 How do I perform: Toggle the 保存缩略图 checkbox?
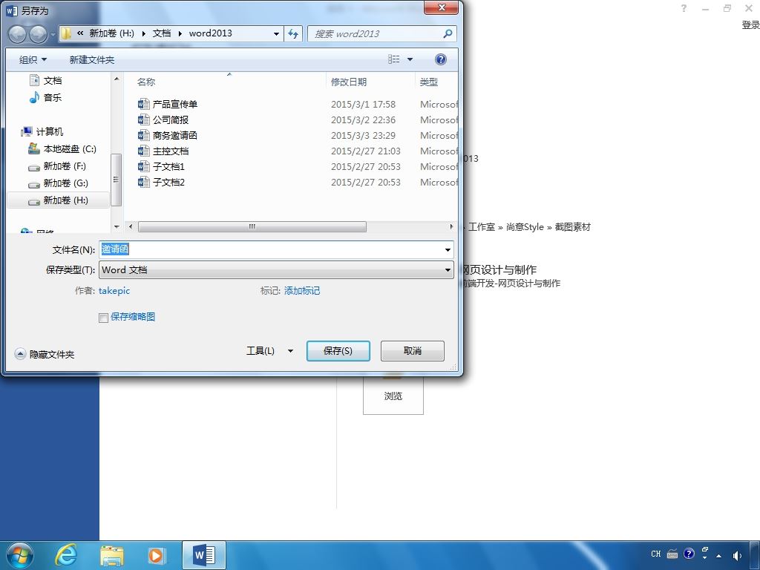click(x=103, y=318)
